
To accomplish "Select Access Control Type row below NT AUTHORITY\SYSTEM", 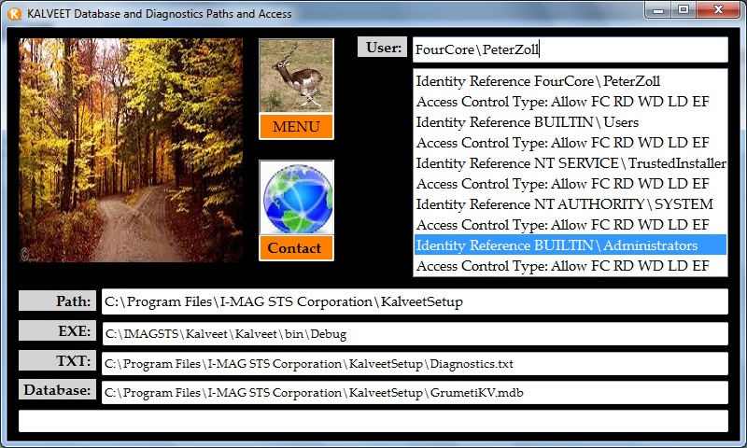I will click(x=570, y=224).
